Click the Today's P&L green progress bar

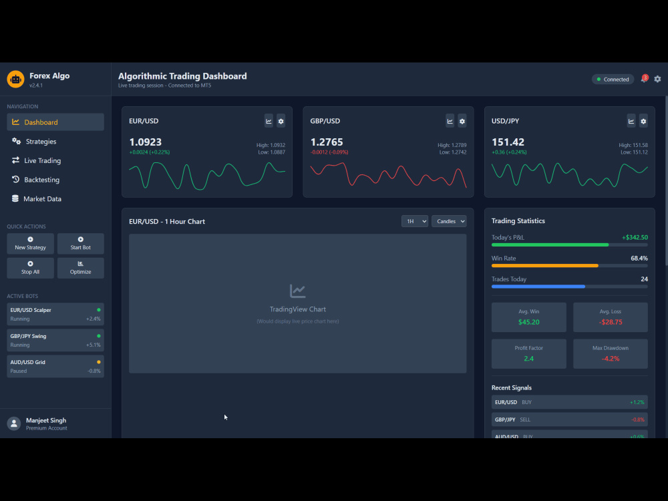tap(550, 245)
